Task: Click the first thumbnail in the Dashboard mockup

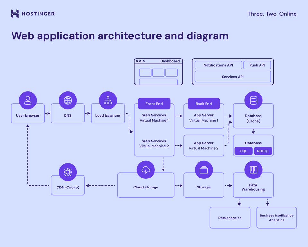Action: click(145, 72)
